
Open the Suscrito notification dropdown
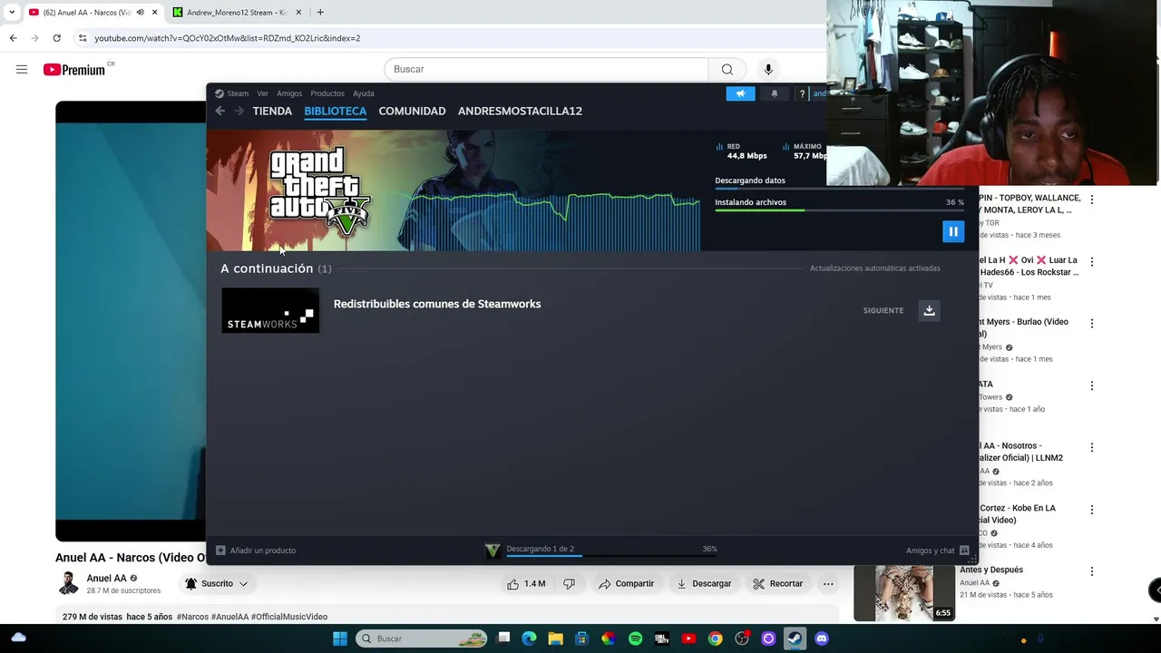click(216, 583)
